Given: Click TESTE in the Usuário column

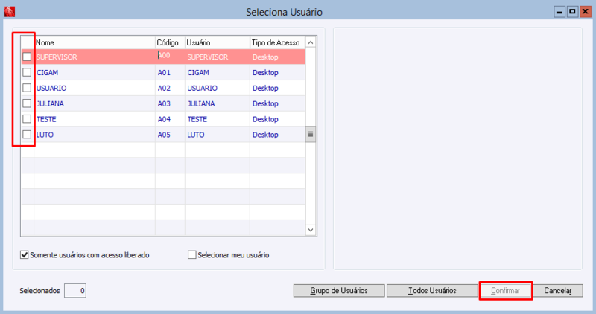Looking at the screenshot, I should (218, 119).
